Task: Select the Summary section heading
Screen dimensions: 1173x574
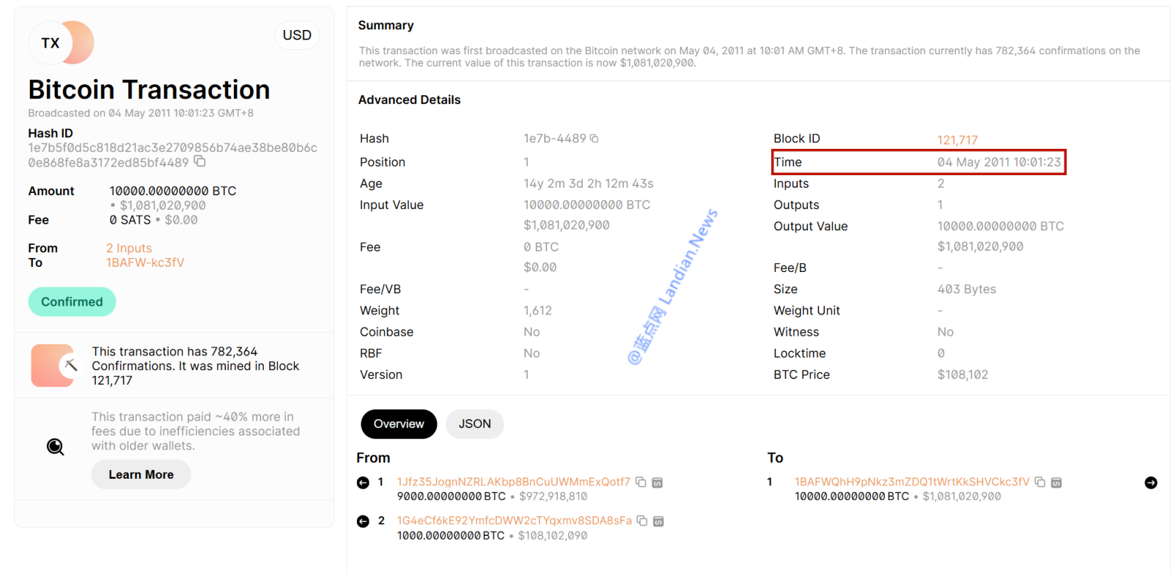Action: pos(386,26)
